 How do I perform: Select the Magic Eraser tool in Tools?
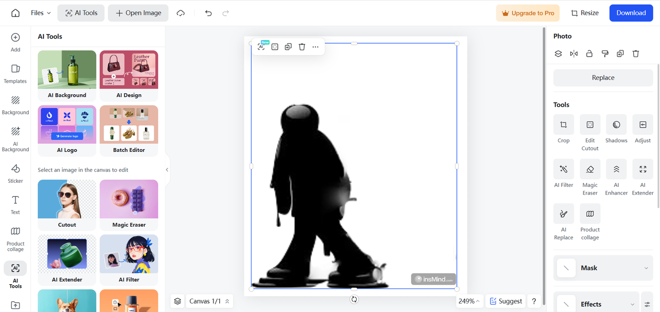[590, 178]
